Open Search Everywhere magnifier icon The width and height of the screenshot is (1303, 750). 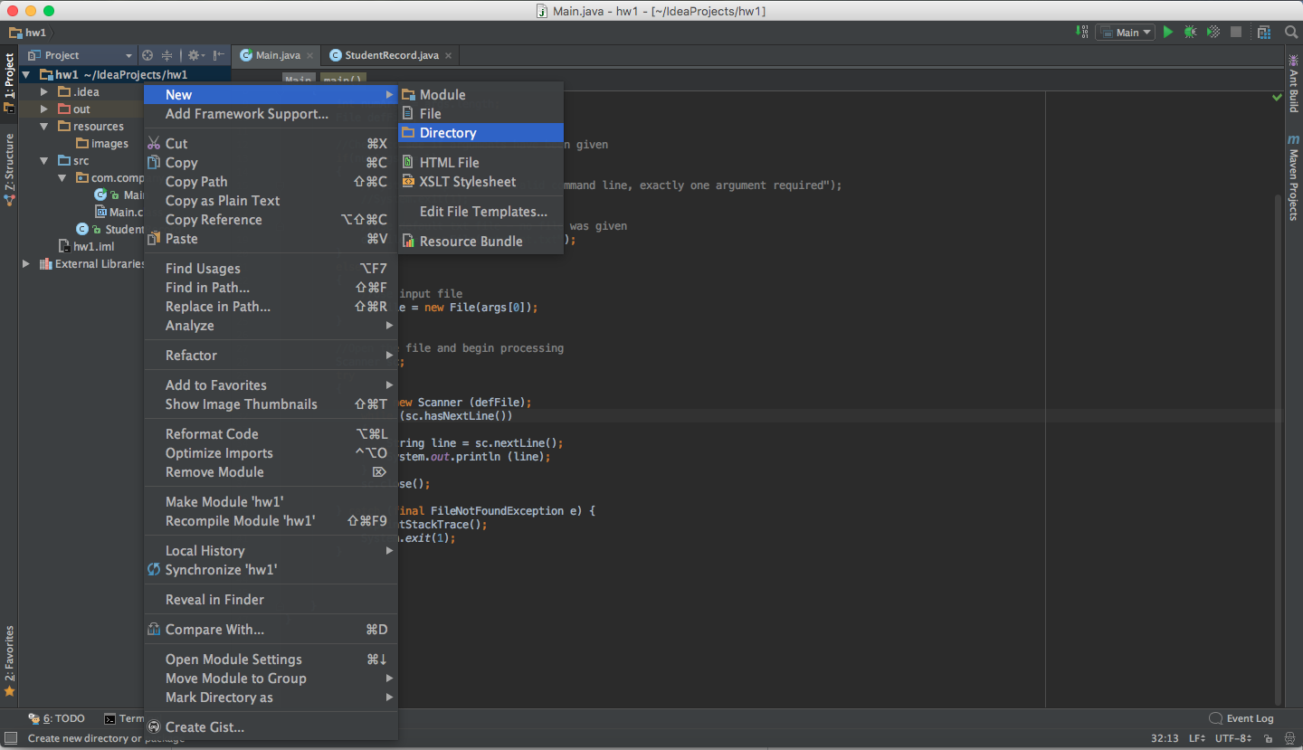pos(1291,32)
